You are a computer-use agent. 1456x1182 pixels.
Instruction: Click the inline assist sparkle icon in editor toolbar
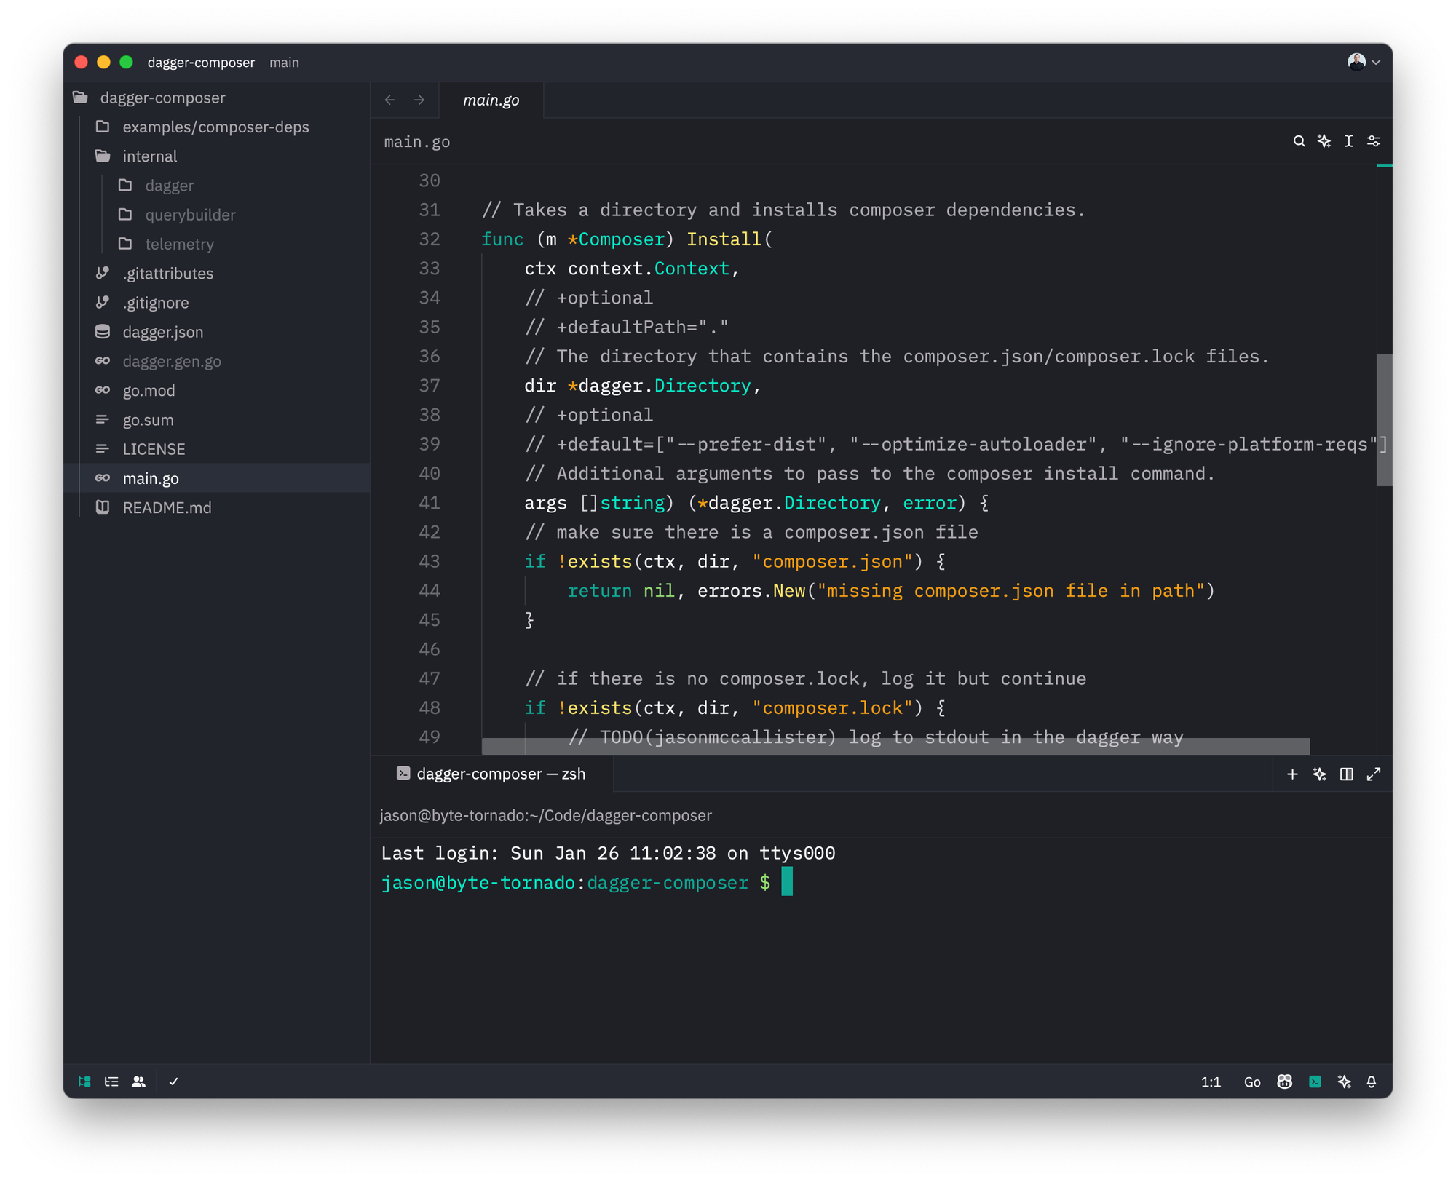pyautogui.click(x=1324, y=141)
